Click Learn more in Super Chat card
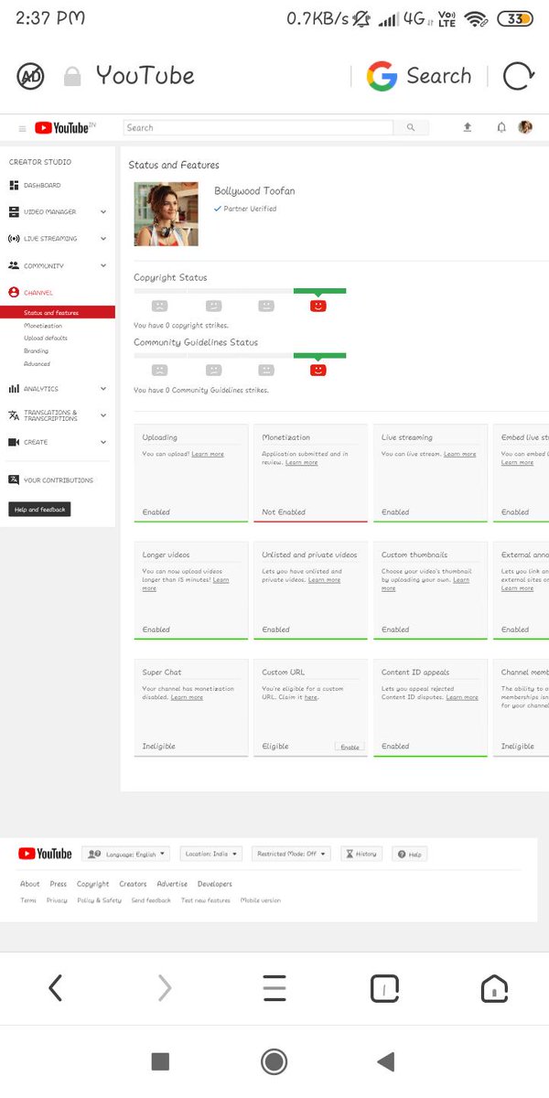549x1098 pixels. (x=188, y=697)
